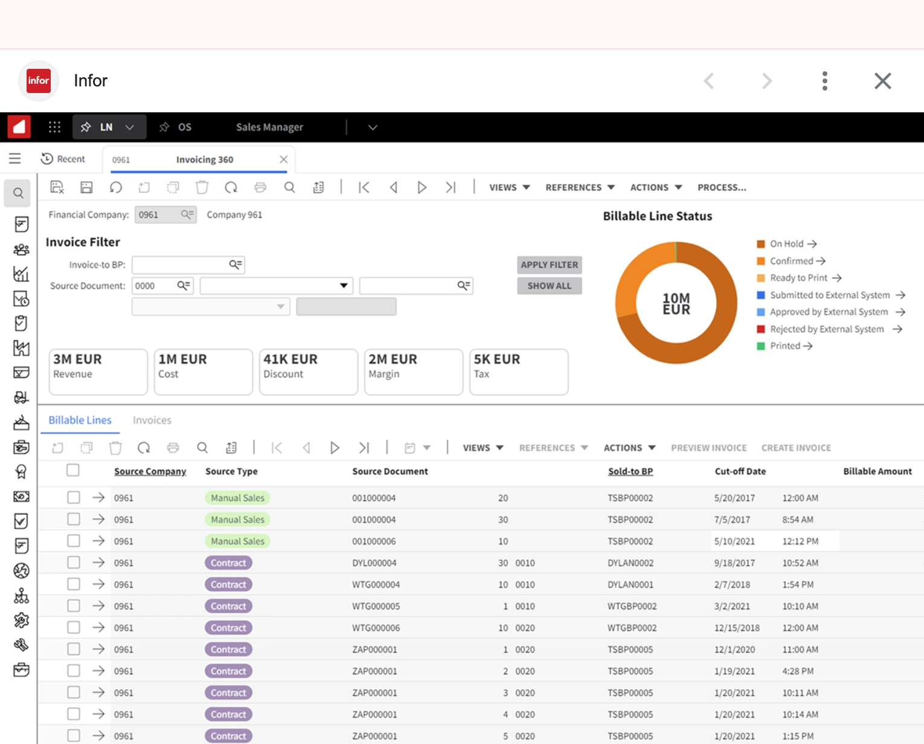The height and width of the screenshot is (744, 924).
Task: Open the Source Document type combo box
Action: click(276, 286)
